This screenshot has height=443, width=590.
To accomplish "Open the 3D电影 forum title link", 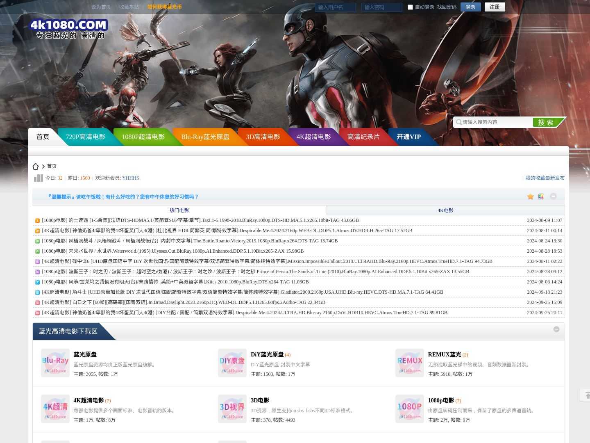I will pos(260,400).
